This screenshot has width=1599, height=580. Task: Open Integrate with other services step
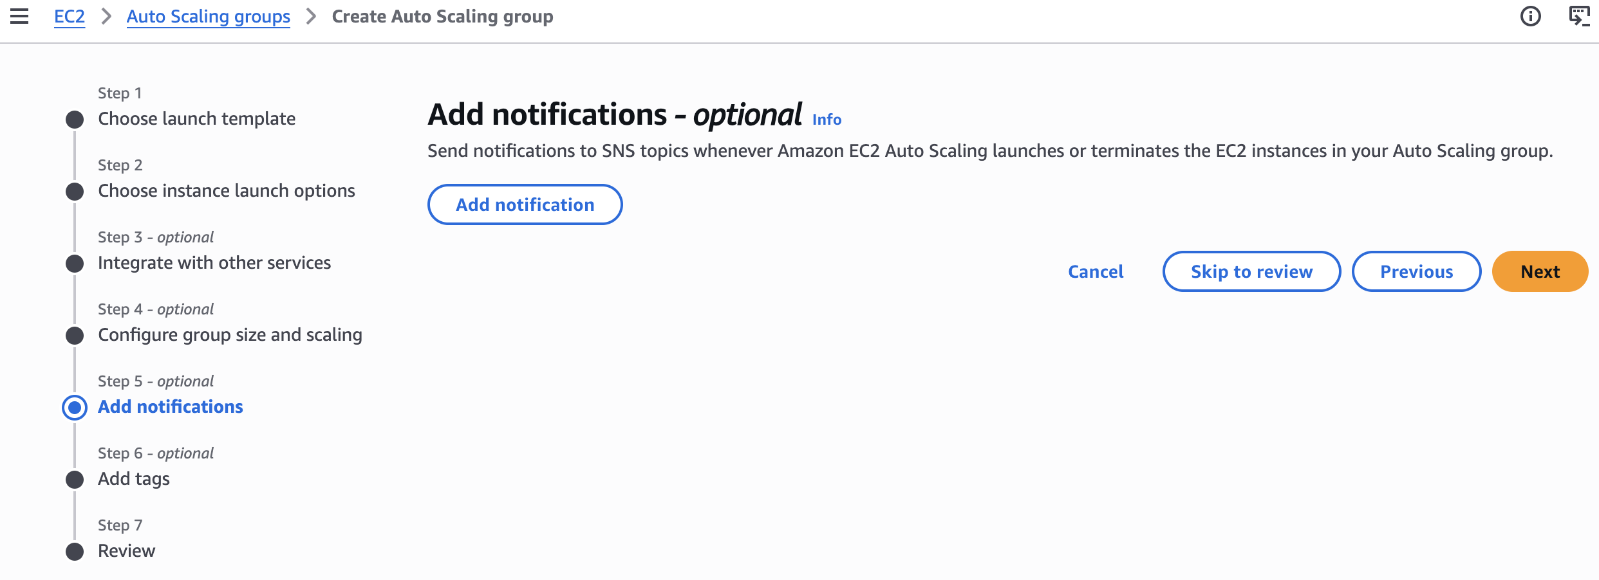tap(214, 263)
